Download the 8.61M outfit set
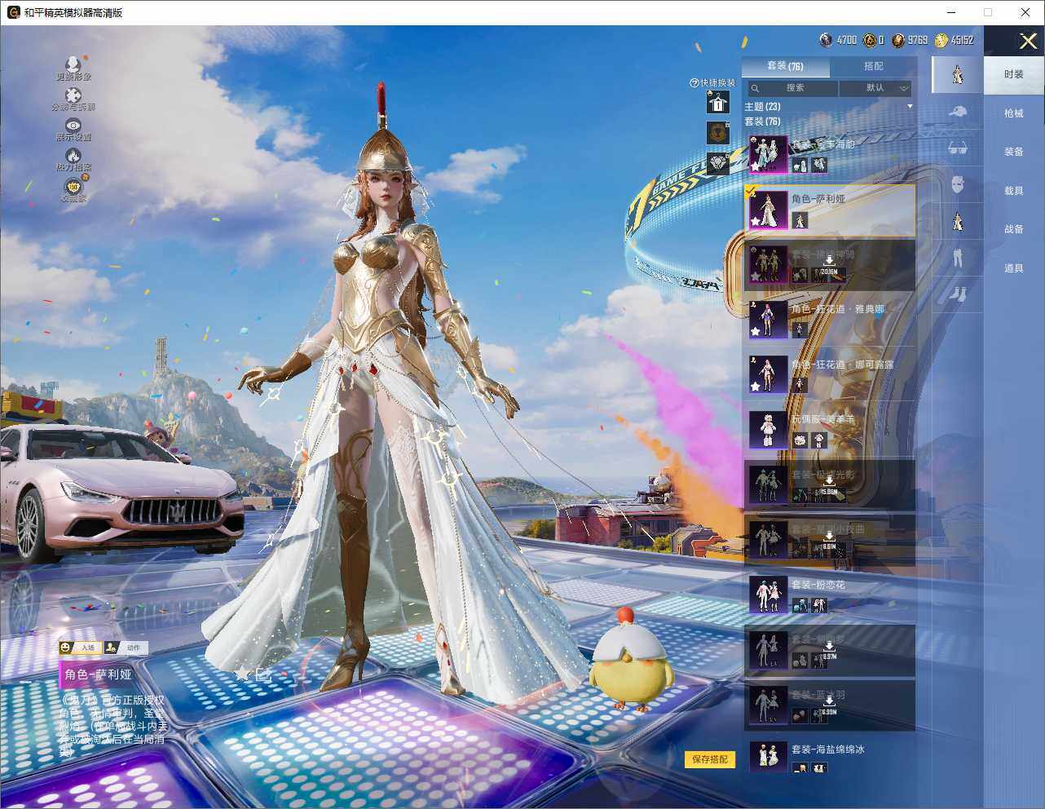This screenshot has height=809, width=1045. pyautogui.click(x=829, y=537)
